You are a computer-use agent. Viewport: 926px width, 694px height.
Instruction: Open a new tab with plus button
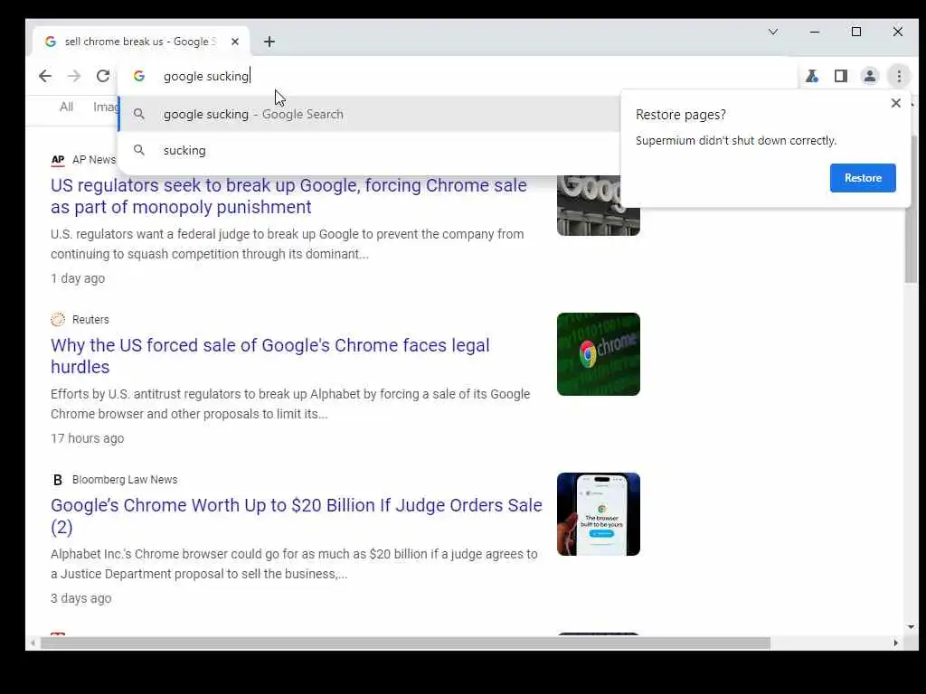(x=269, y=42)
